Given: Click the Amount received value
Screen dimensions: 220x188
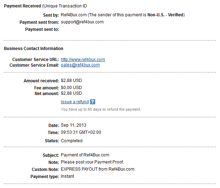Looking at the screenshot, I should (x=71, y=81).
